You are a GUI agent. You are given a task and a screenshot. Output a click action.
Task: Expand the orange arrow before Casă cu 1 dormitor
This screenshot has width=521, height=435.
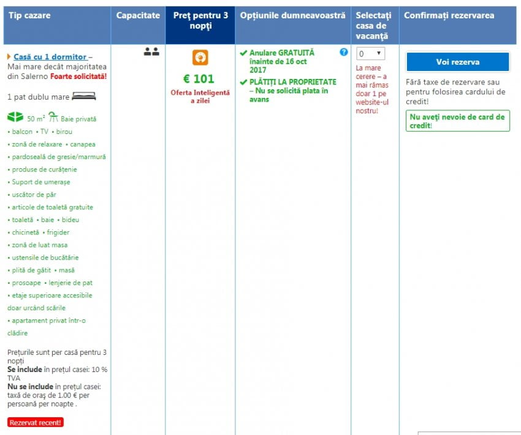click(9, 57)
